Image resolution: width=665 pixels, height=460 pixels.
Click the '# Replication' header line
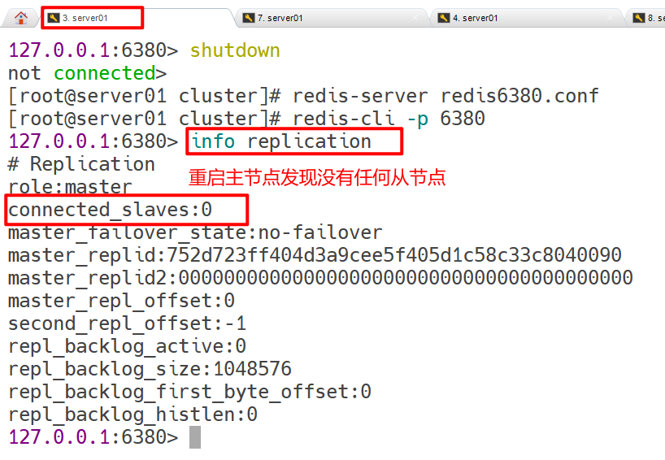[x=81, y=164]
